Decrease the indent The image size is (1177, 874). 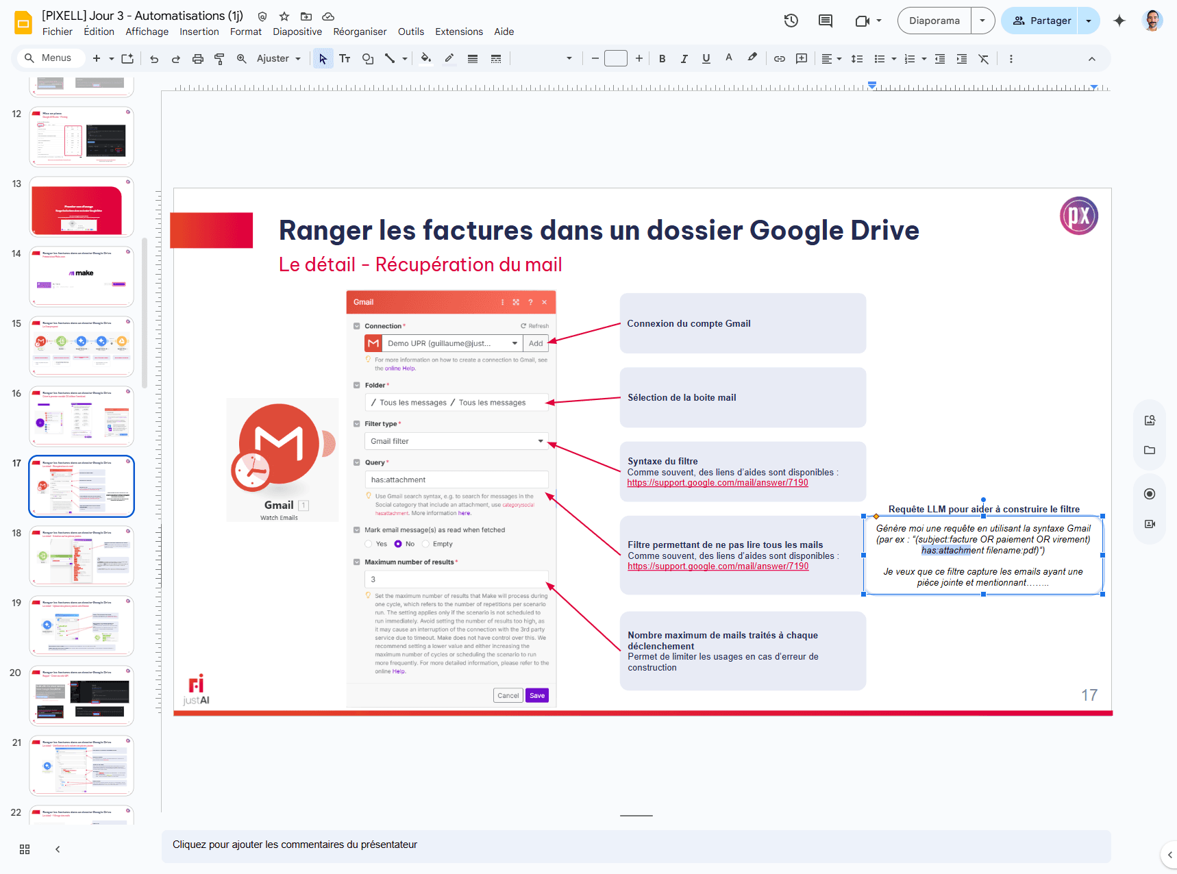tap(940, 59)
